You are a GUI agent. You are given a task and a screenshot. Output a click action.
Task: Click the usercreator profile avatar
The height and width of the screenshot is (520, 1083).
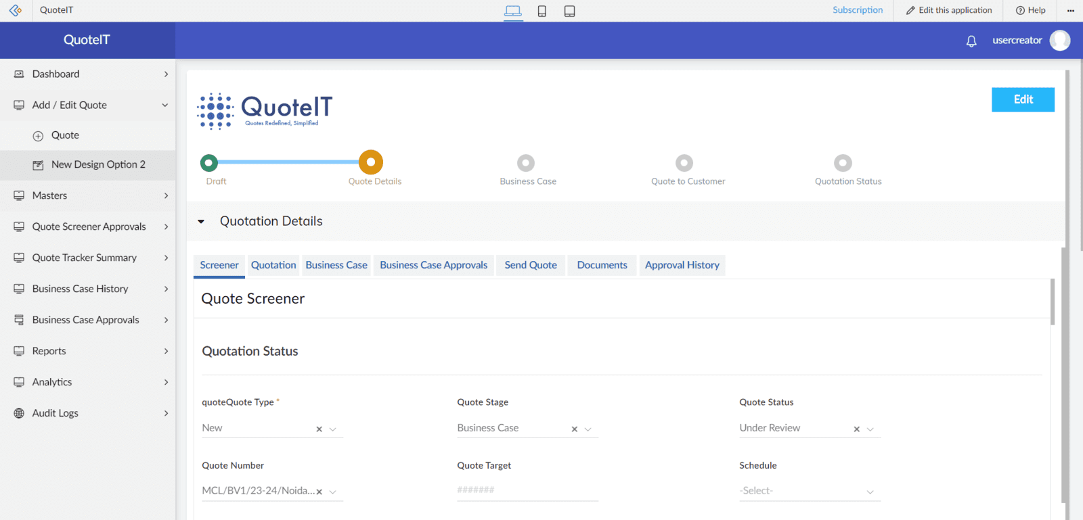pyautogui.click(x=1059, y=41)
